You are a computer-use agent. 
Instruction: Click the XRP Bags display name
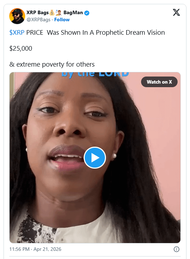point(38,12)
